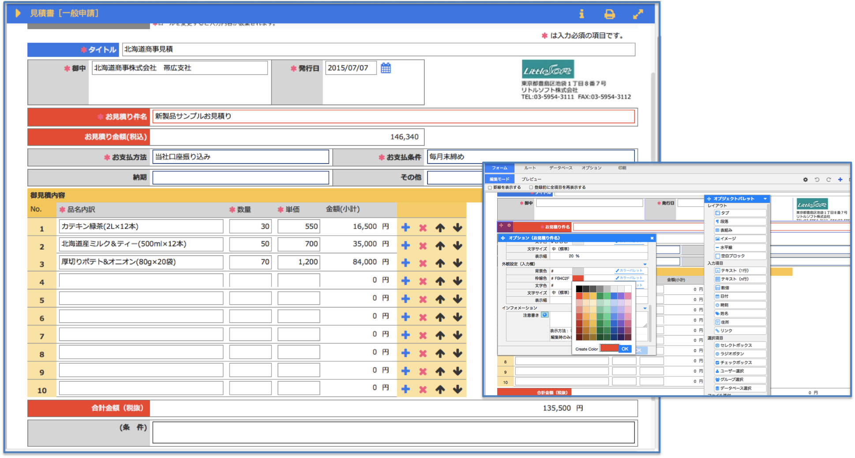
Task: Open カラーパレット link for 枠線色
Action: 629,278
